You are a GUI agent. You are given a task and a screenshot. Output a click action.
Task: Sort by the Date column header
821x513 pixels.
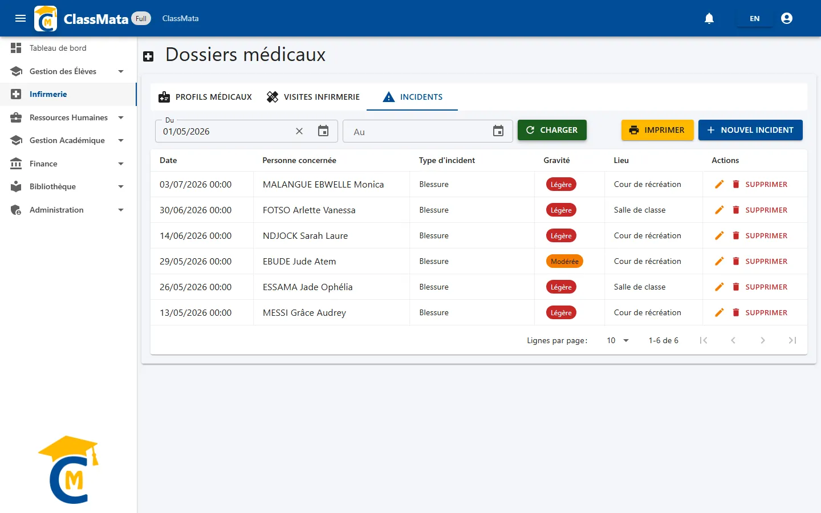coord(168,160)
